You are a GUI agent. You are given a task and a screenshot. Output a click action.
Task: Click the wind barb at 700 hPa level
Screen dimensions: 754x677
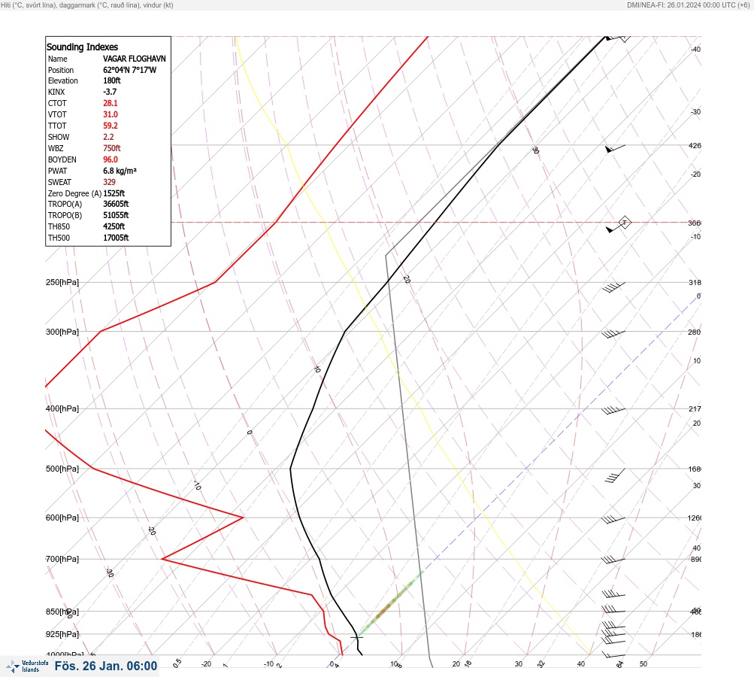point(613,560)
